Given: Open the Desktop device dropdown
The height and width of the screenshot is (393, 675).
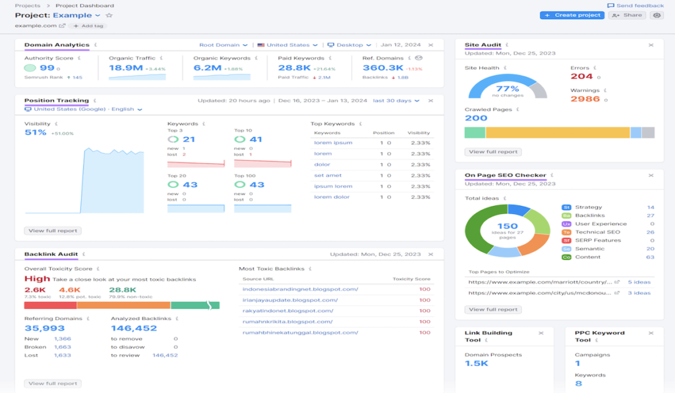Looking at the screenshot, I should [x=349, y=45].
